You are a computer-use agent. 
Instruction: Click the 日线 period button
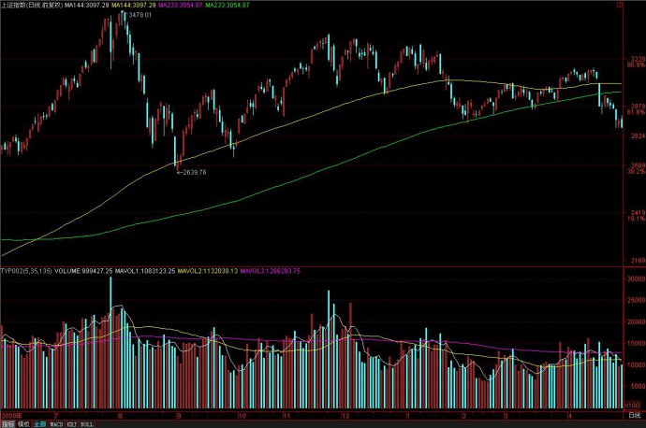coord(635,416)
